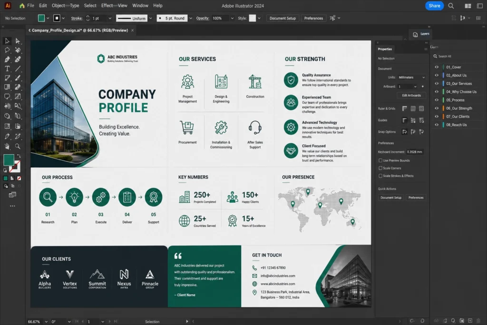Enable Scale Corners checkbox

tap(380, 168)
